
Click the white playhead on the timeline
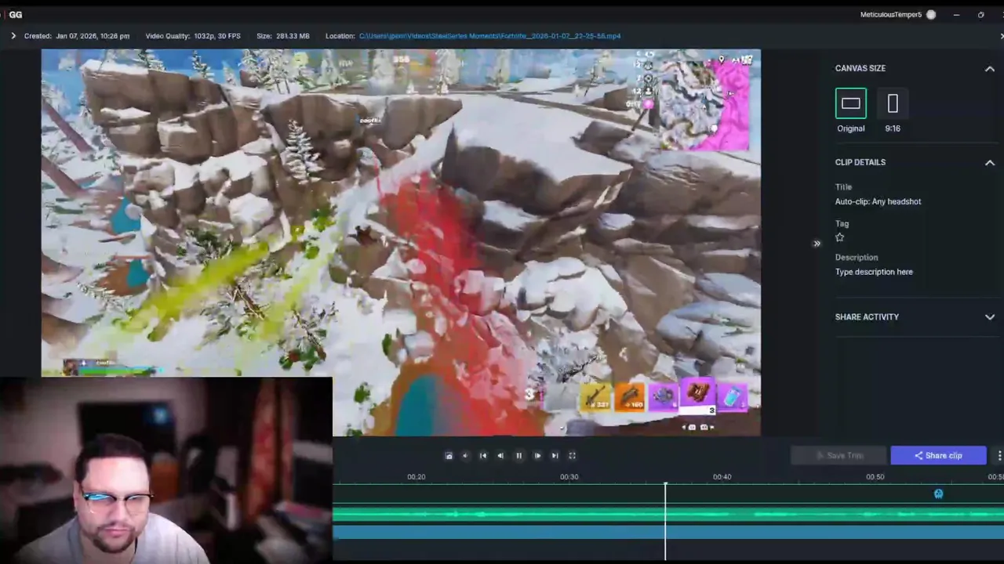click(665, 521)
